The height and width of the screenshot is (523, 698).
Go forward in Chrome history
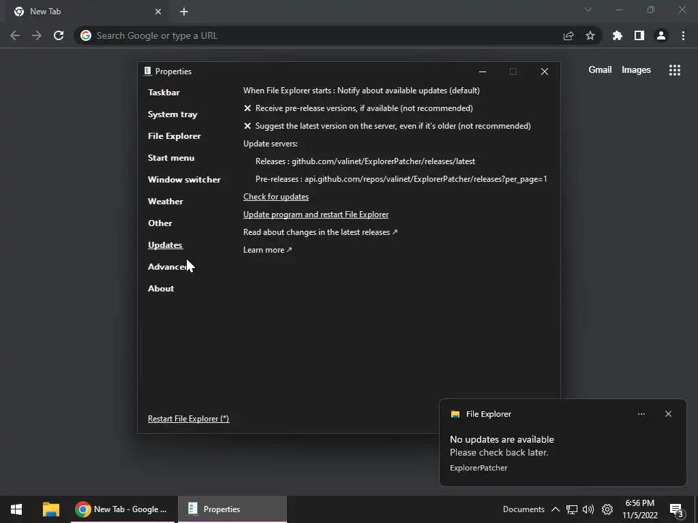point(37,35)
